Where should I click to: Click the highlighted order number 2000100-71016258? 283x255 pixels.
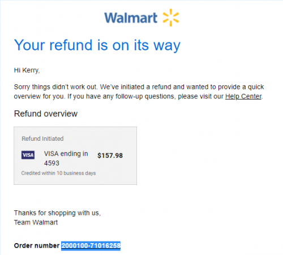tap(91, 246)
